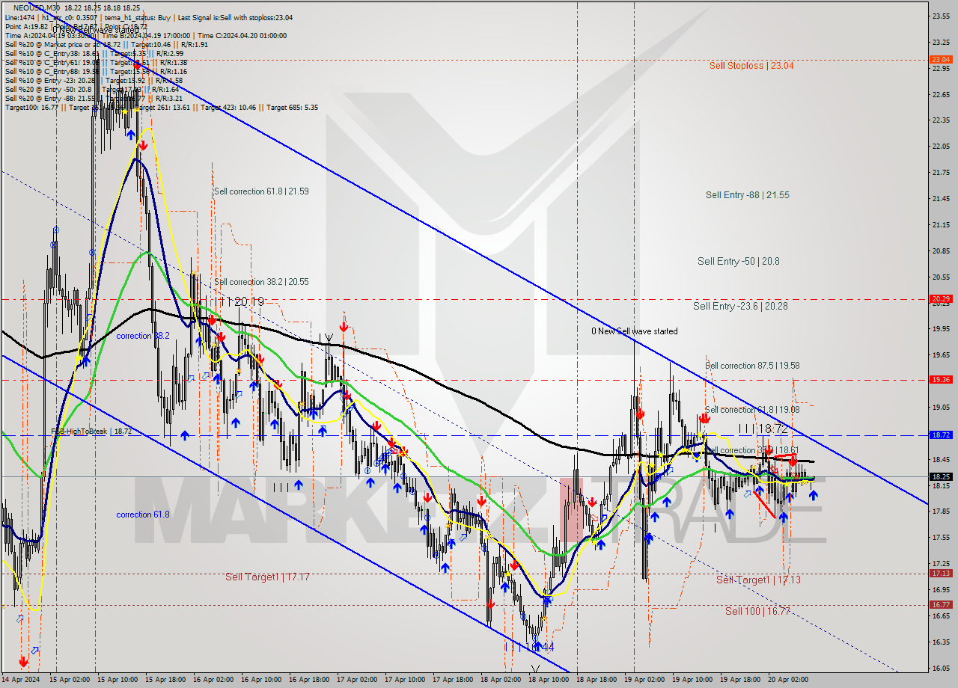Click '17 Apr 10:00' on the time axis
Screen dimensions: 958x688
[404, 680]
